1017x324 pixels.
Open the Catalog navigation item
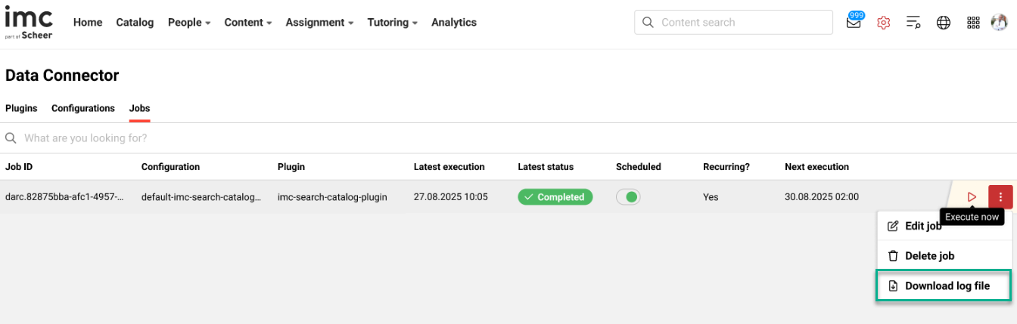coord(135,23)
